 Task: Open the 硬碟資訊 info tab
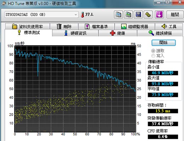click(75, 33)
